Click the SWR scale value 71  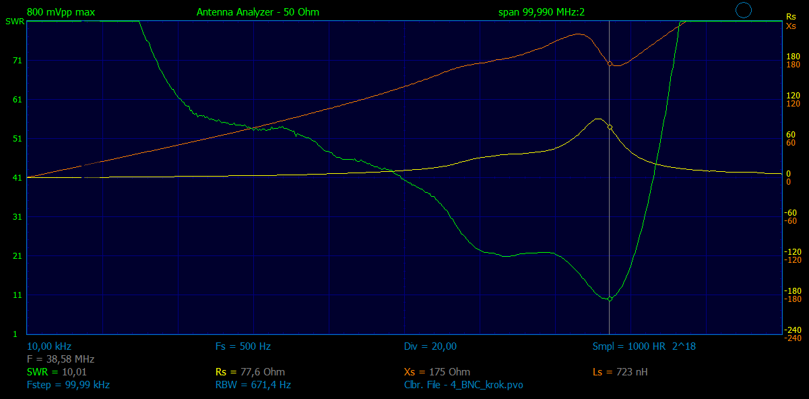point(18,61)
